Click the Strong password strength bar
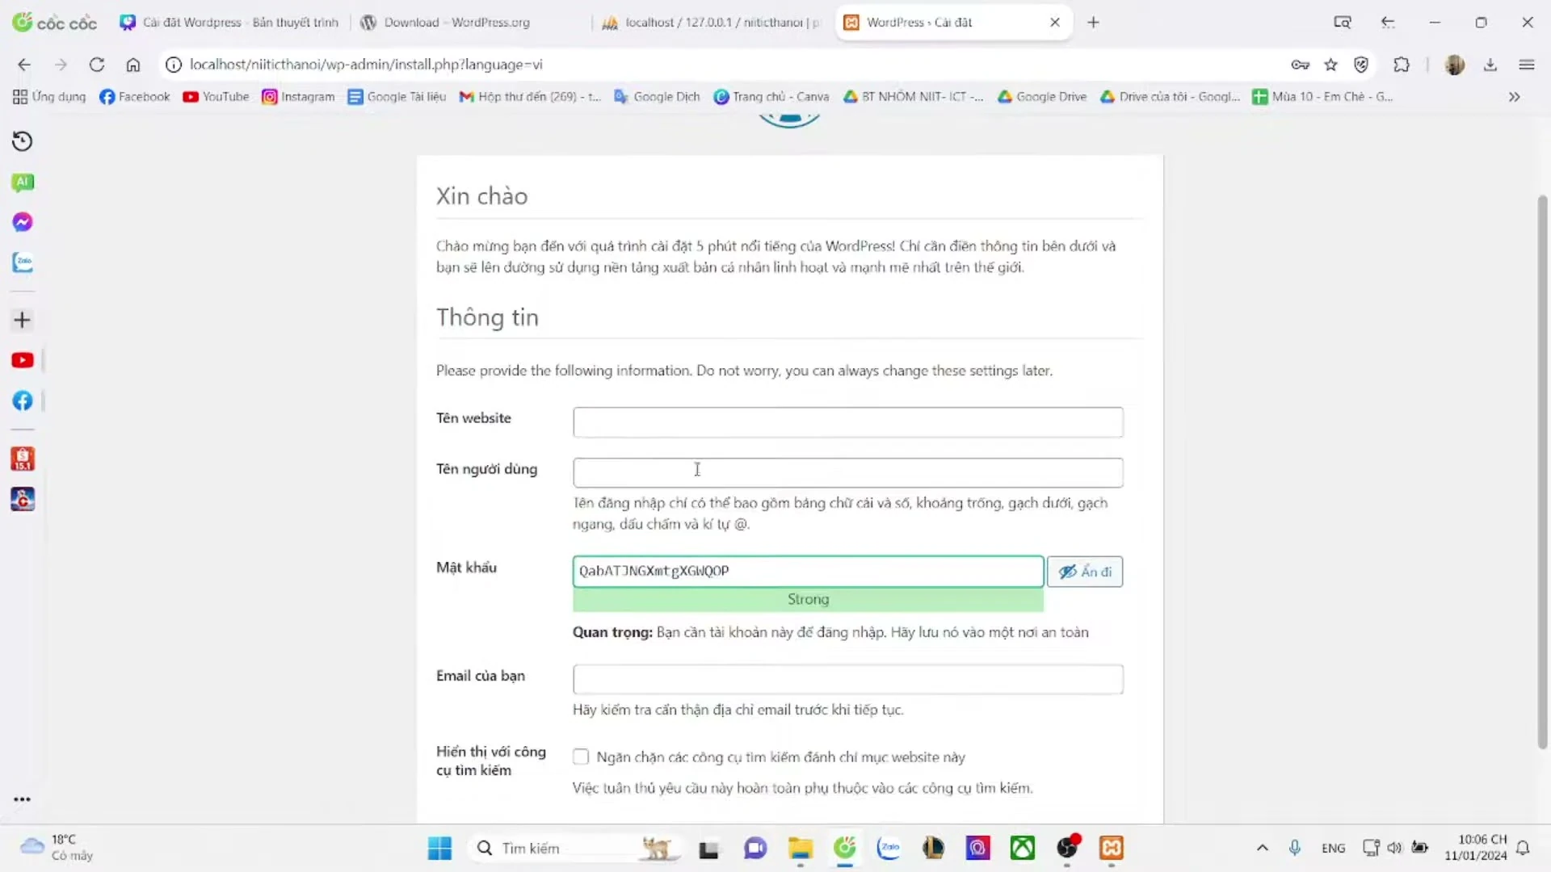This screenshot has height=872, width=1551. point(807,599)
